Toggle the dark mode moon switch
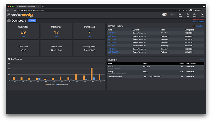Image resolution: width=212 pixels, height=122 pixels. pyautogui.click(x=173, y=15)
